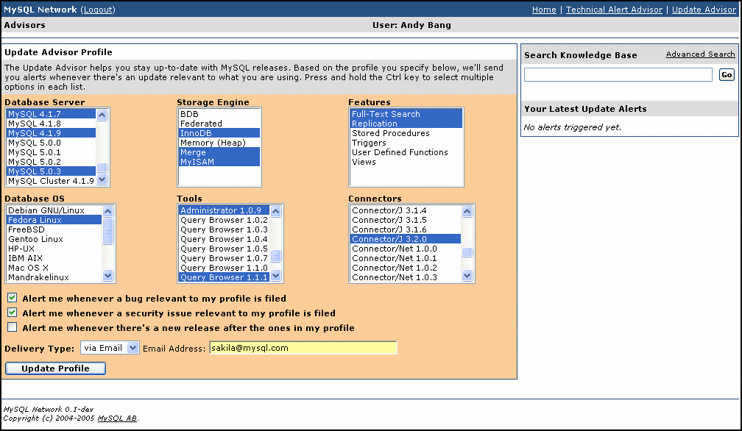This screenshot has width=742, height=431.
Task: Uncheck bug alert checkbox
Action: click(x=13, y=298)
